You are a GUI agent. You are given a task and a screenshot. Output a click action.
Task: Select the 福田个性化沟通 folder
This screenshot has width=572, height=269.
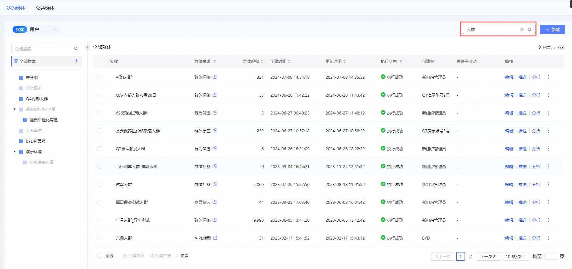click(x=44, y=120)
